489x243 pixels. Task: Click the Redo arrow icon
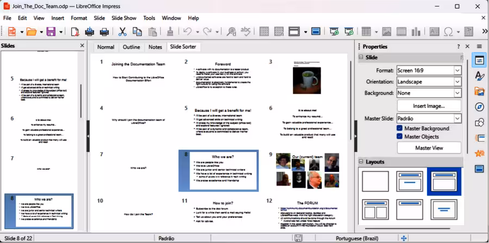207,31
